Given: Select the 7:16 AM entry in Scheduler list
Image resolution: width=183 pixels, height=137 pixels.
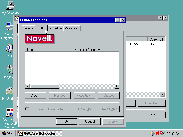Looking at the screenshot, I should [x=133, y=44].
